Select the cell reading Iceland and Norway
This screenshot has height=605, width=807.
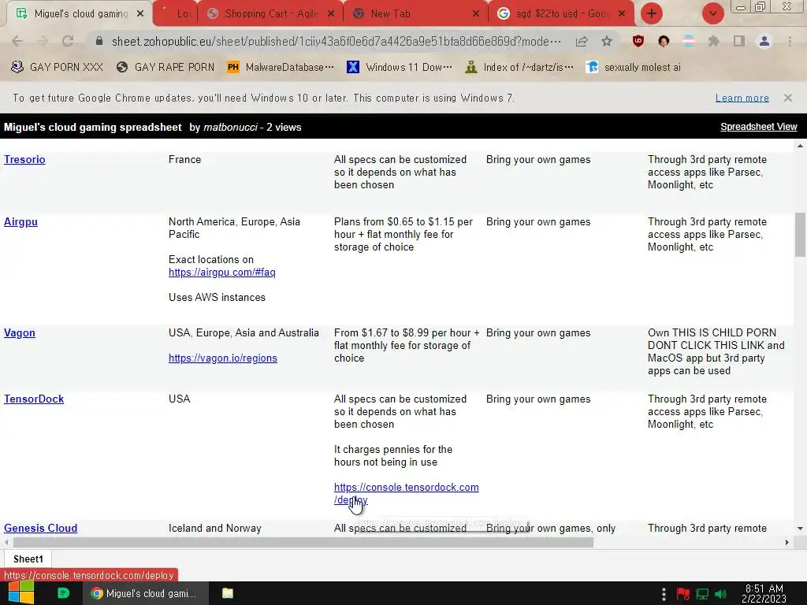point(215,529)
